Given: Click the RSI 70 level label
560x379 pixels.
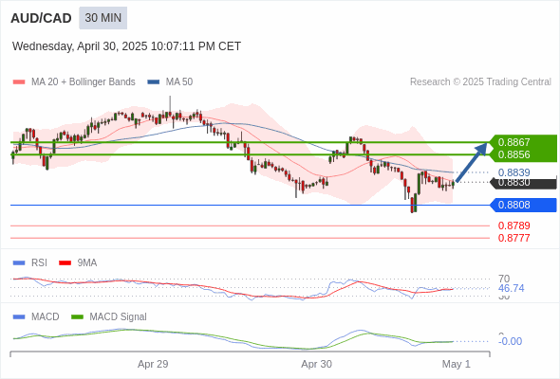Looking at the screenshot, I should tap(504, 279).
